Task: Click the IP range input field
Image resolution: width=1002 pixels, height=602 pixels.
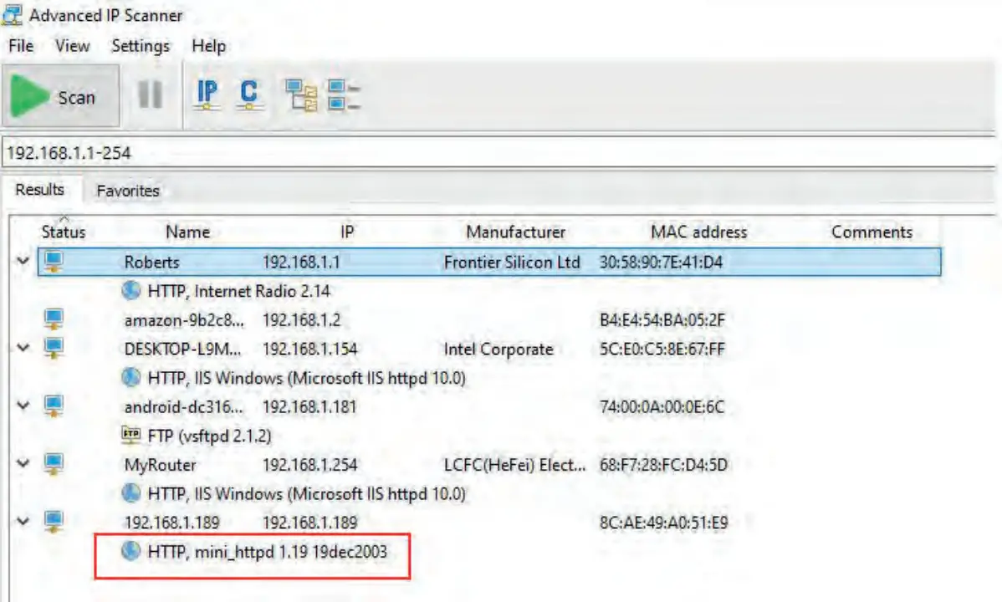Action: [x=498, y=153]
